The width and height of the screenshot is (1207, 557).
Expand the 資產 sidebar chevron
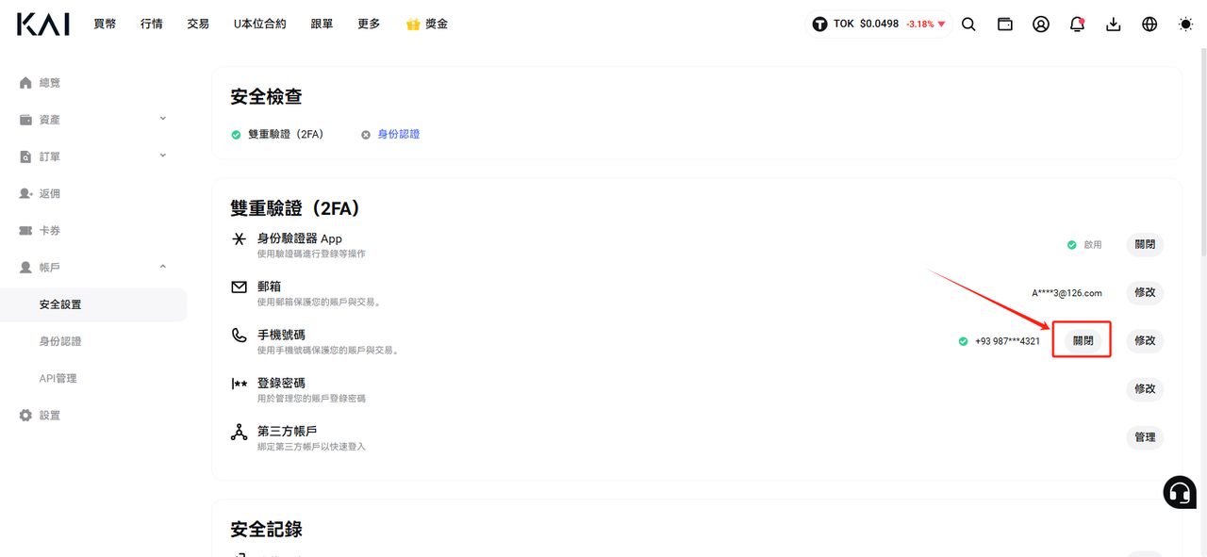[x=163, y=119]
